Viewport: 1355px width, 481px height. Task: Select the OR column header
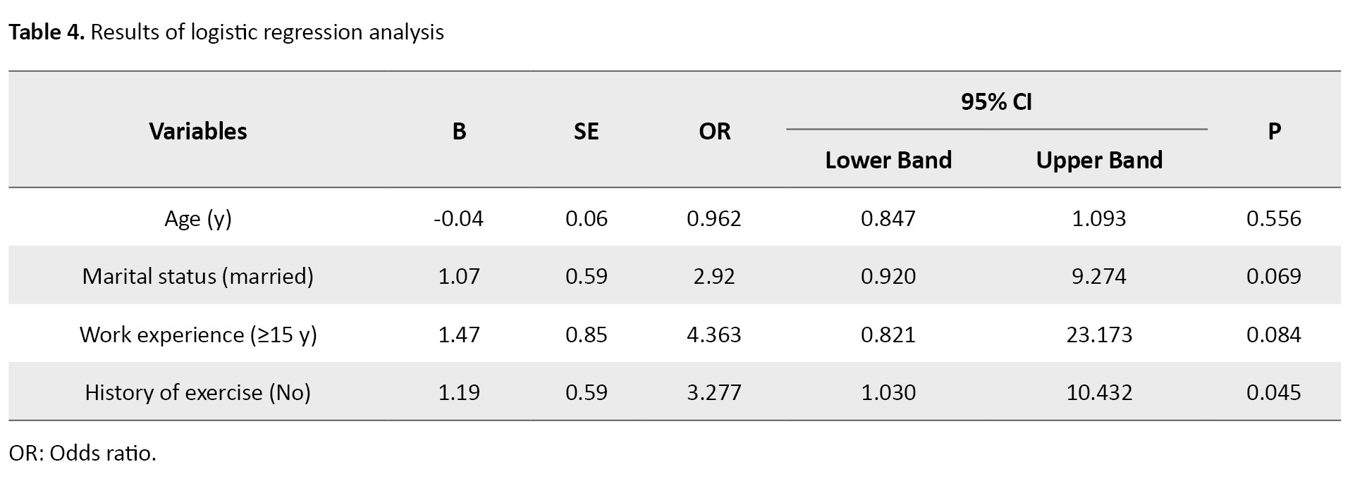click(x=714, y=131)
